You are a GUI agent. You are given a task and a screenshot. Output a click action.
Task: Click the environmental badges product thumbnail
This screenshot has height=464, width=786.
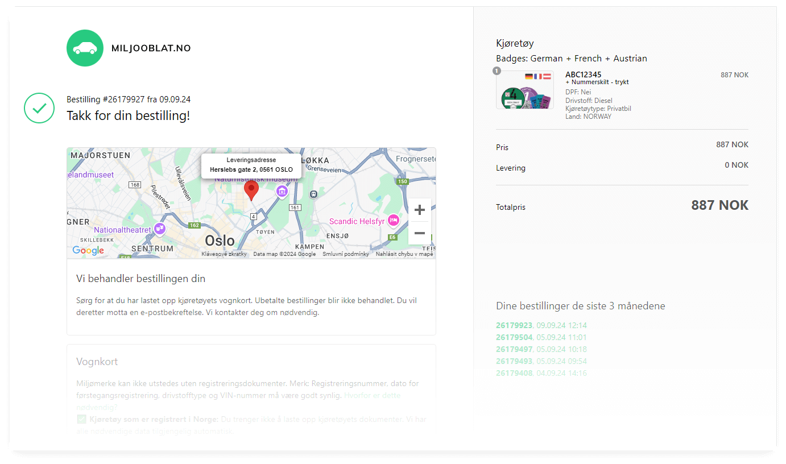(x=524, y=90)
